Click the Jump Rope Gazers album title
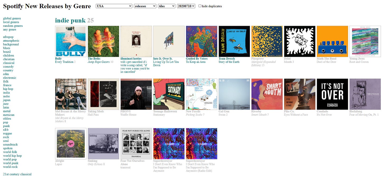Screen dimensions: 384x176 99,62
